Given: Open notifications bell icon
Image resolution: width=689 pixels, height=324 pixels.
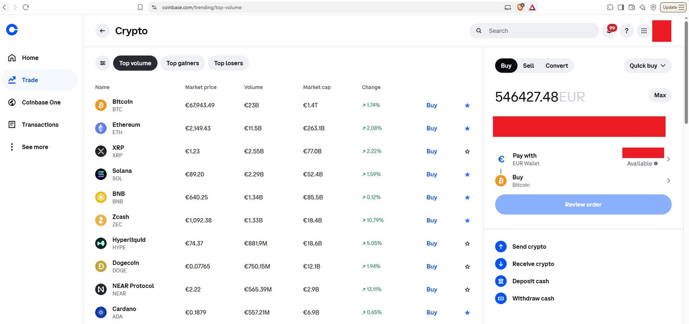Looking at the screenshot, I should click(x=609, y=31).
